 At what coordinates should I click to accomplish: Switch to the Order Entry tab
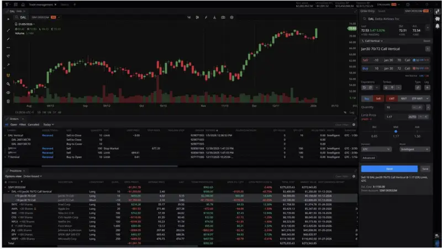(367, 11)
